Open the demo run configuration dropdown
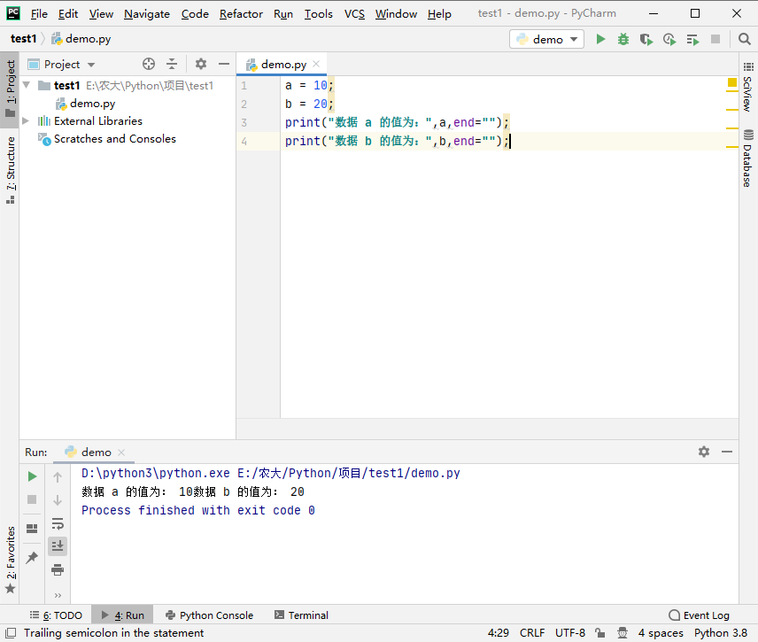Viewport: 758px width, 642px height. click(x=546, y=39)
